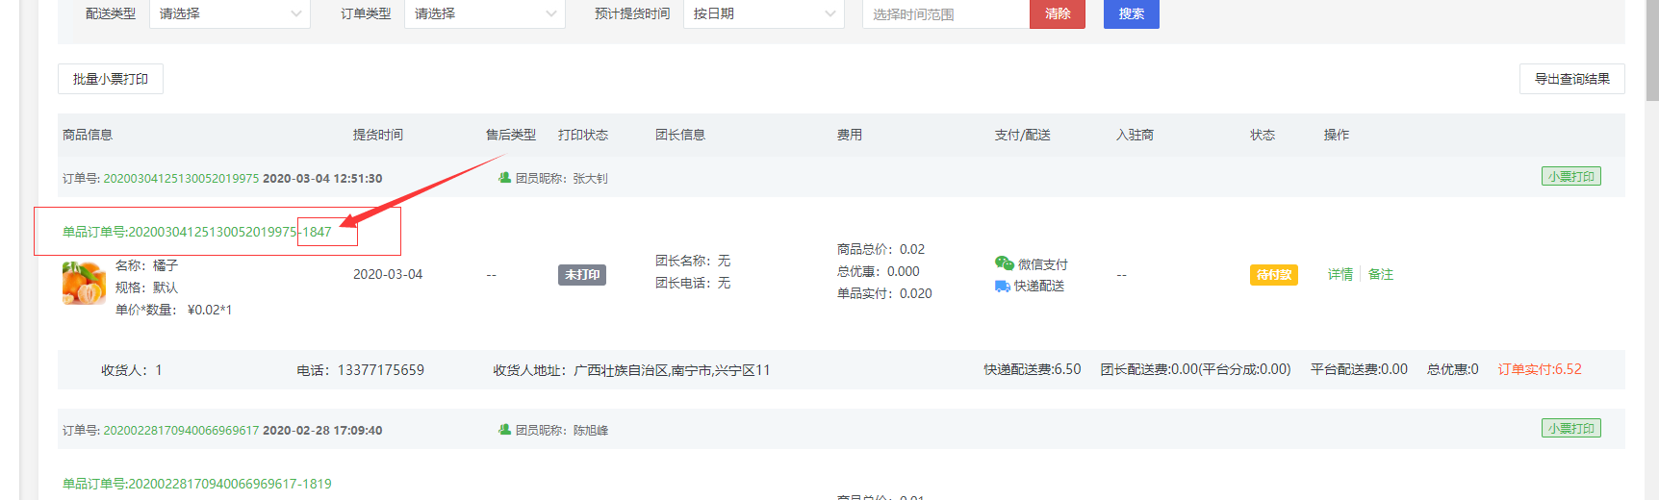Click the 选择时间范围 date input field
Viewport: 1659px width, 500px height.
click(x=945, y=14)
